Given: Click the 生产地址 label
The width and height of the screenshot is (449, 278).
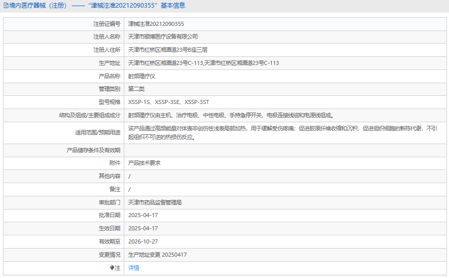Looking at the screenshot, I should coord(110,63).
